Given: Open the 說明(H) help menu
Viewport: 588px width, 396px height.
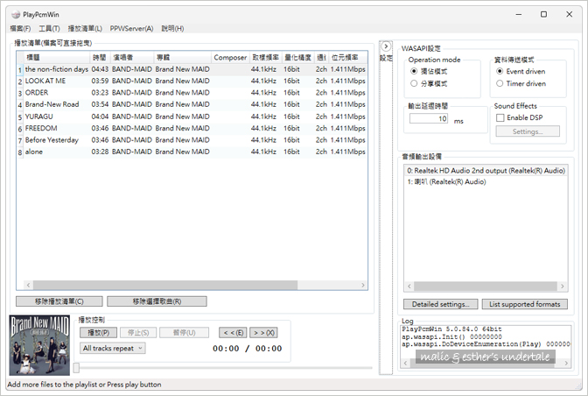Looking at the screenshot, I should [172, 29].
